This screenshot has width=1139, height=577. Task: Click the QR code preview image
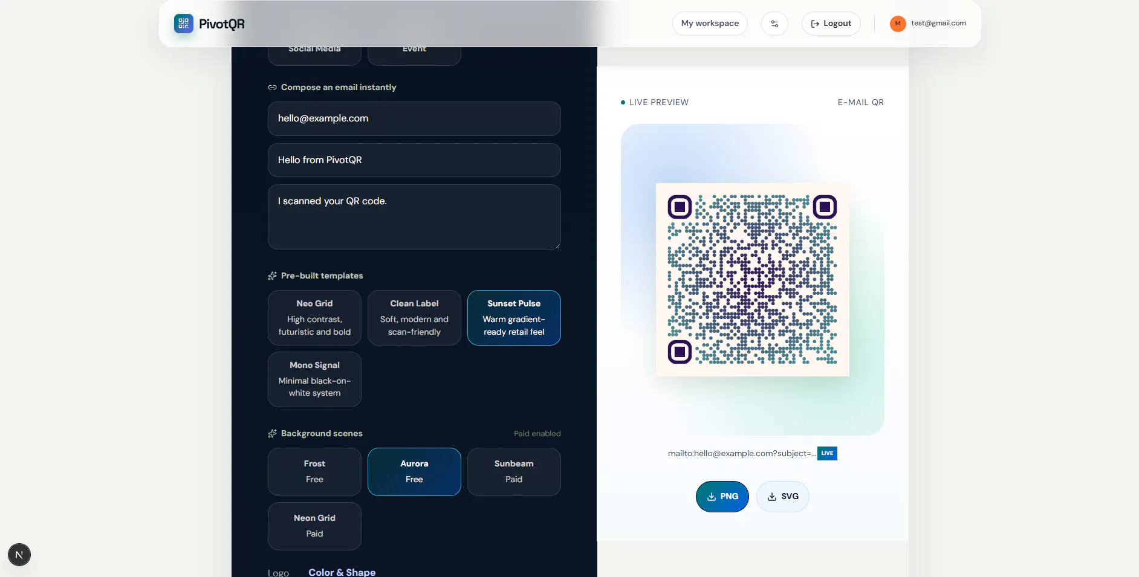[753, 280]
